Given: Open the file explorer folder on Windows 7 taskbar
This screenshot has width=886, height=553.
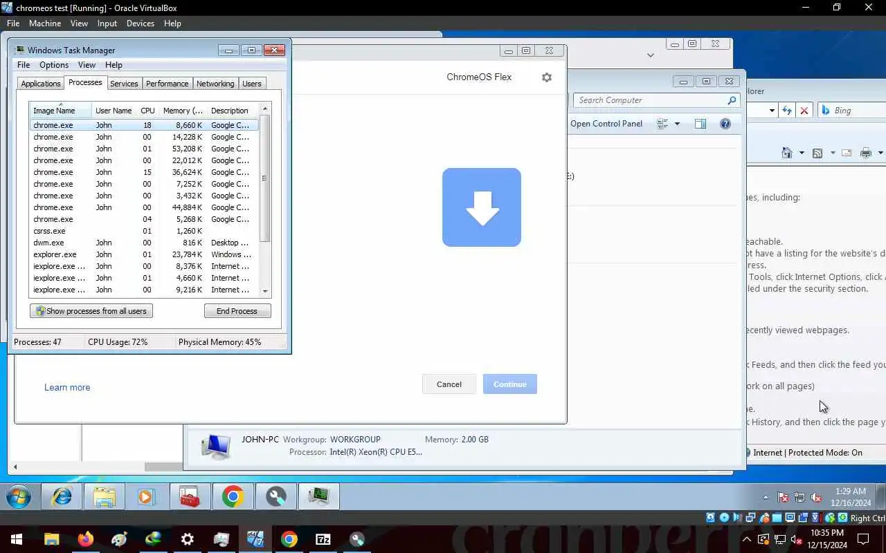Looking at the screenshot, I should (x=105, y=496).
